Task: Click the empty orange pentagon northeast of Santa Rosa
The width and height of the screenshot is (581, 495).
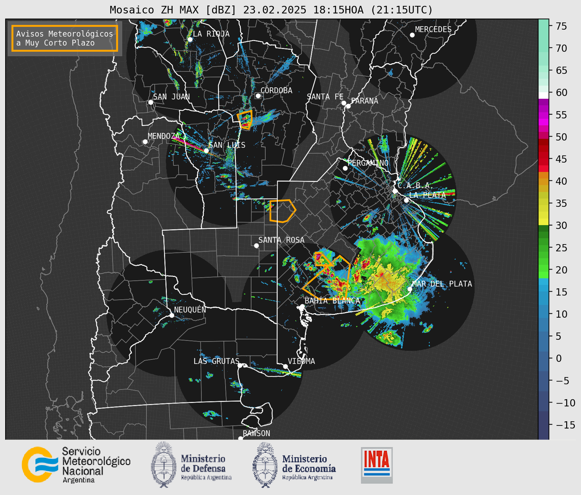Action: (282, 211)
